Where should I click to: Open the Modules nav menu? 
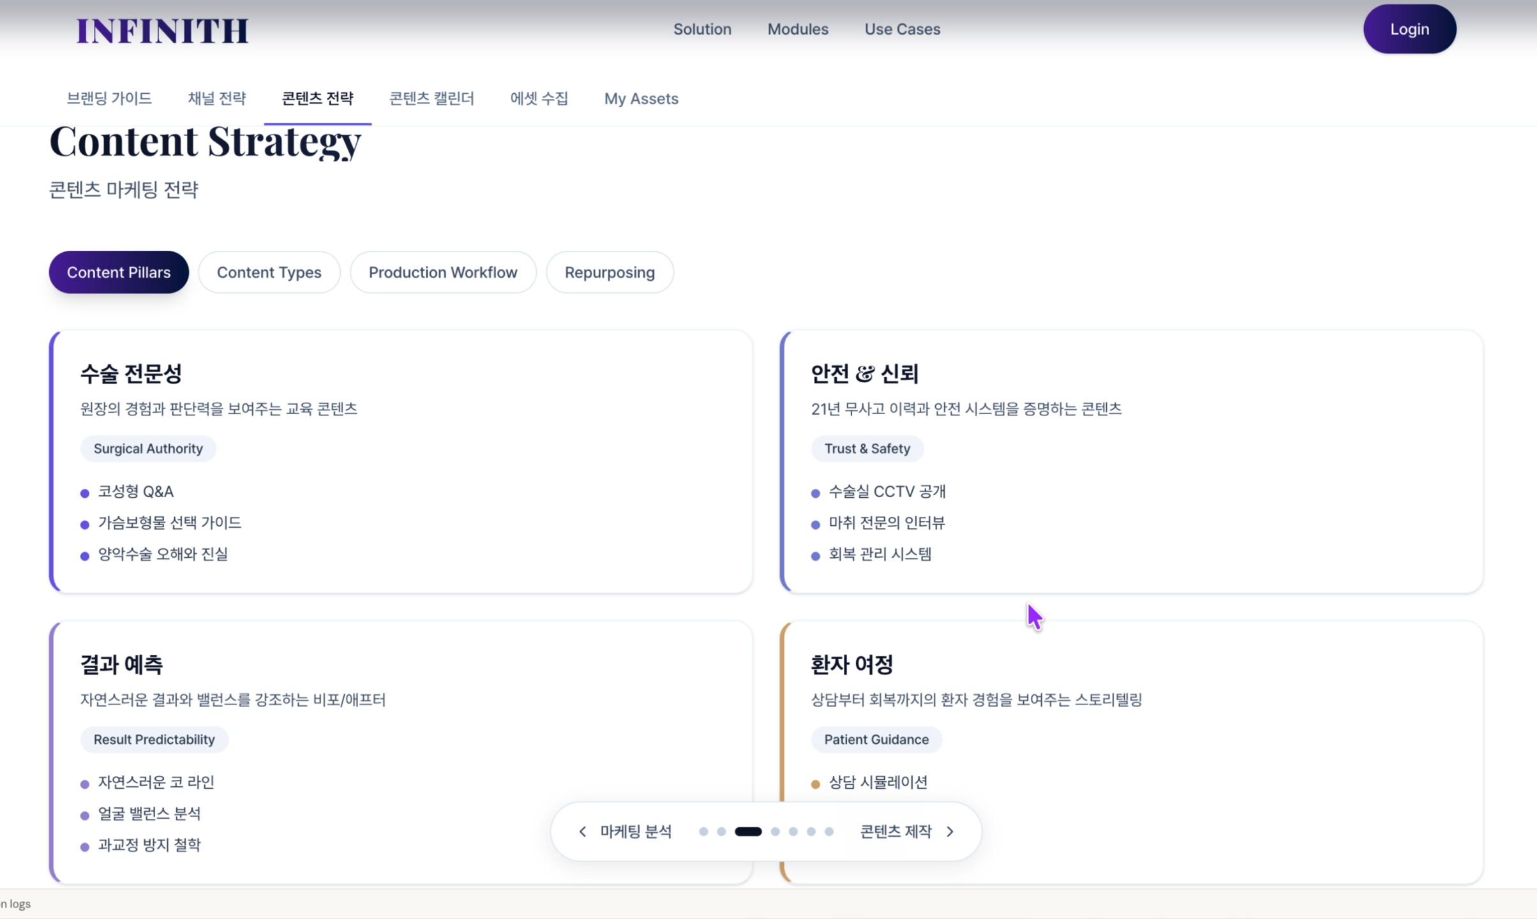click(798, 29)
